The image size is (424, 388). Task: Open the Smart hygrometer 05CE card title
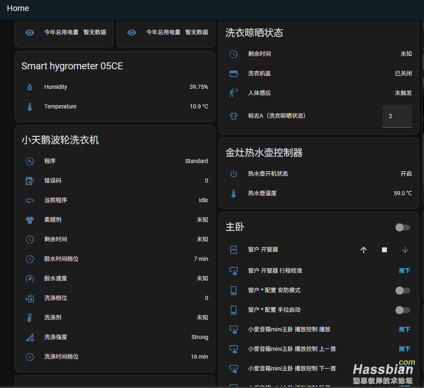tap(72, 66)
